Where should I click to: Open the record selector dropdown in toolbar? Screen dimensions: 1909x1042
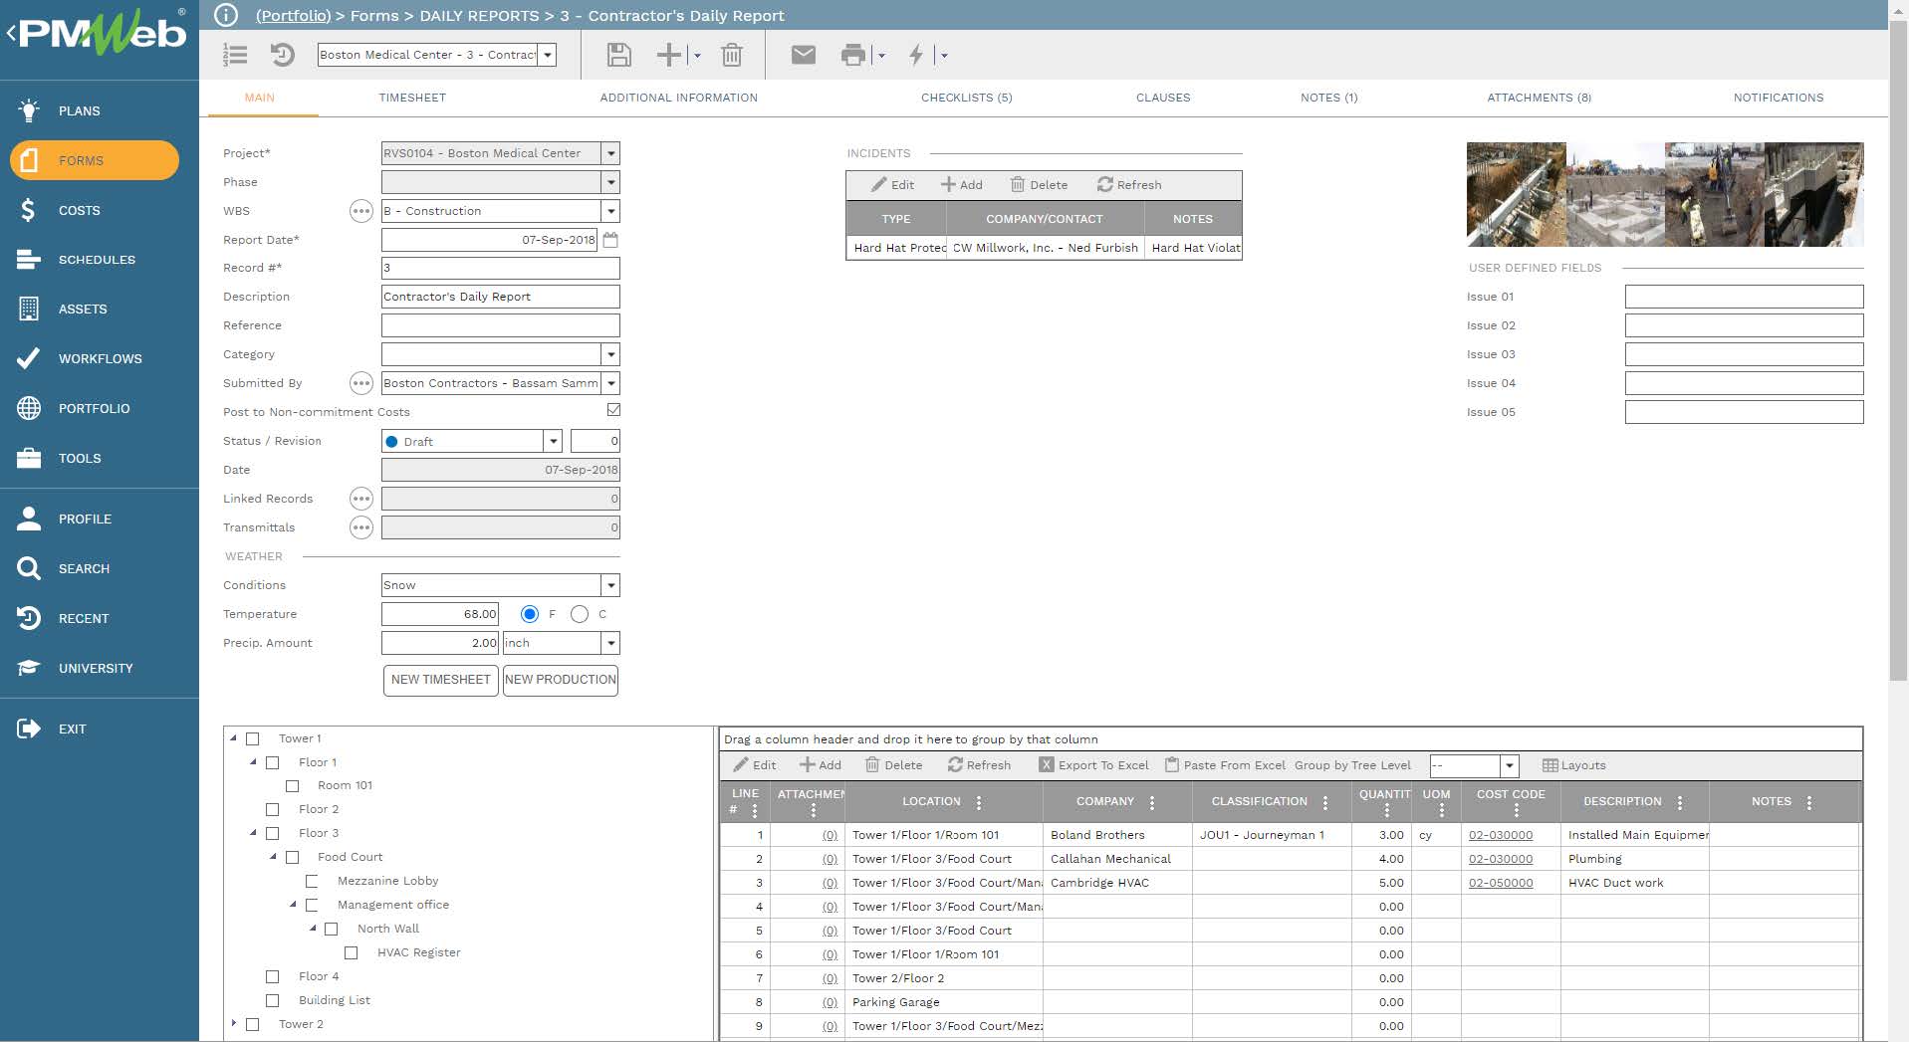548,55
